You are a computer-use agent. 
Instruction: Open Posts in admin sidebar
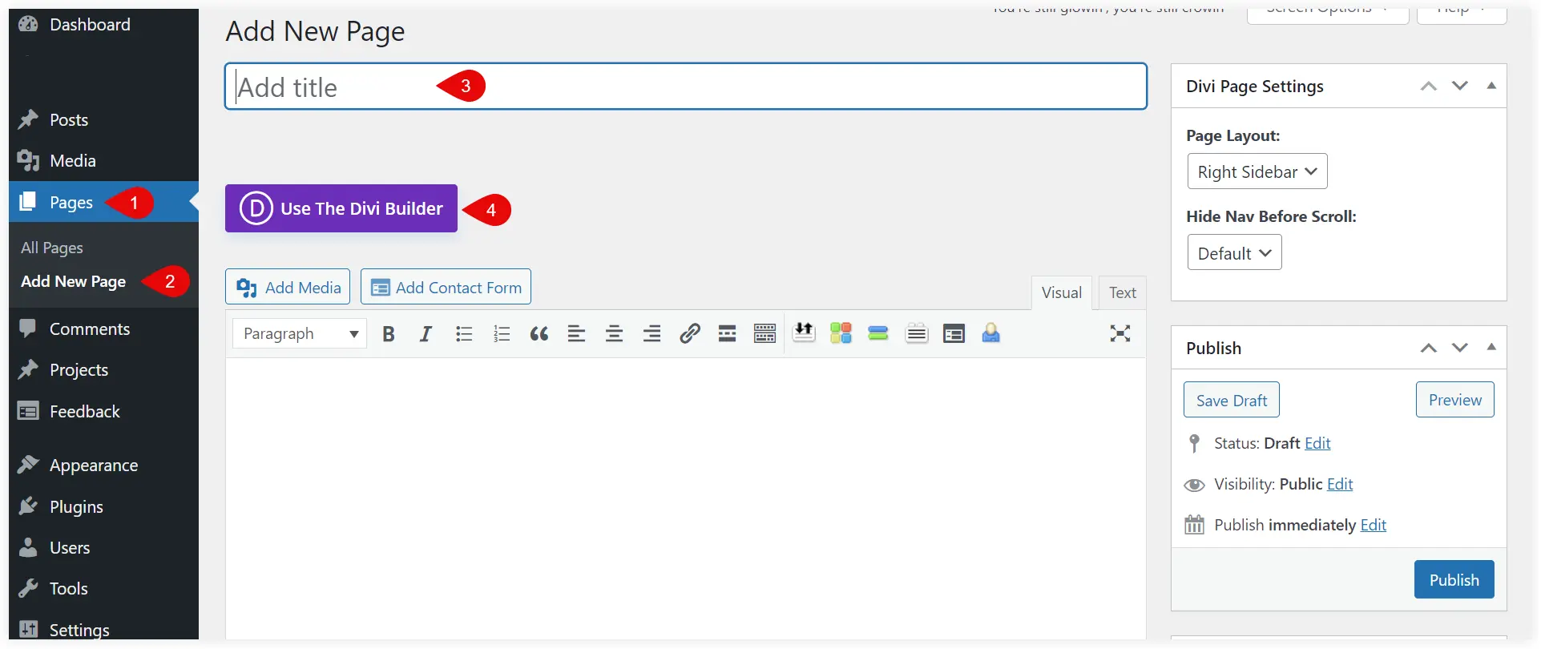pos(103,120)
